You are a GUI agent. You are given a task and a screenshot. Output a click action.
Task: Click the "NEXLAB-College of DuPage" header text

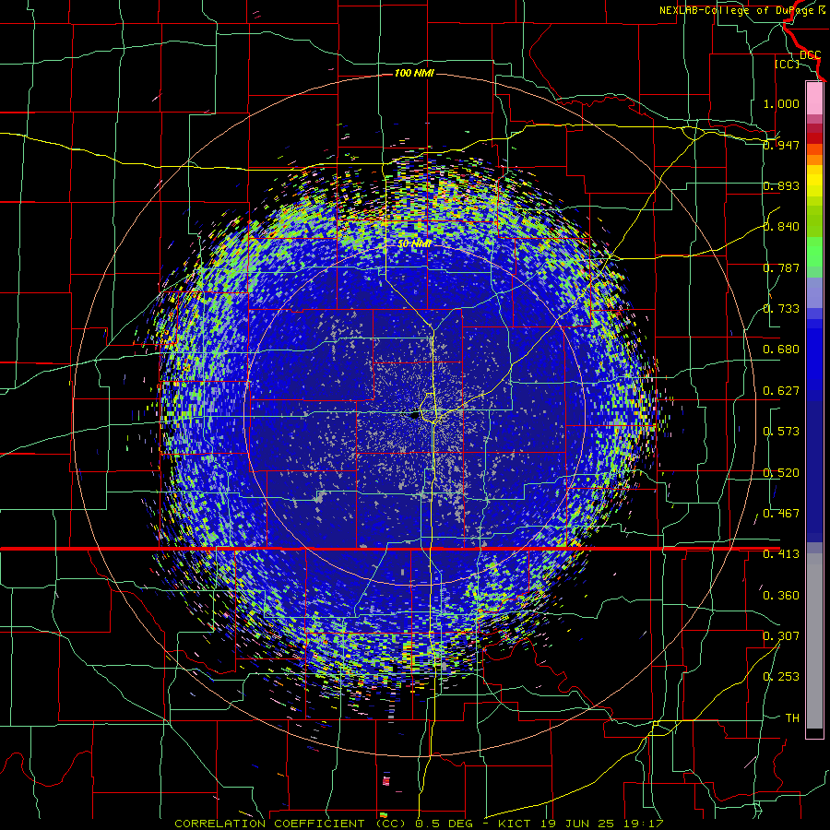[x=736, y=10]
